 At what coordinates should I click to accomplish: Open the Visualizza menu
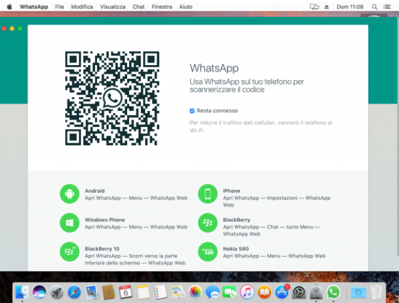coord(113,7)
